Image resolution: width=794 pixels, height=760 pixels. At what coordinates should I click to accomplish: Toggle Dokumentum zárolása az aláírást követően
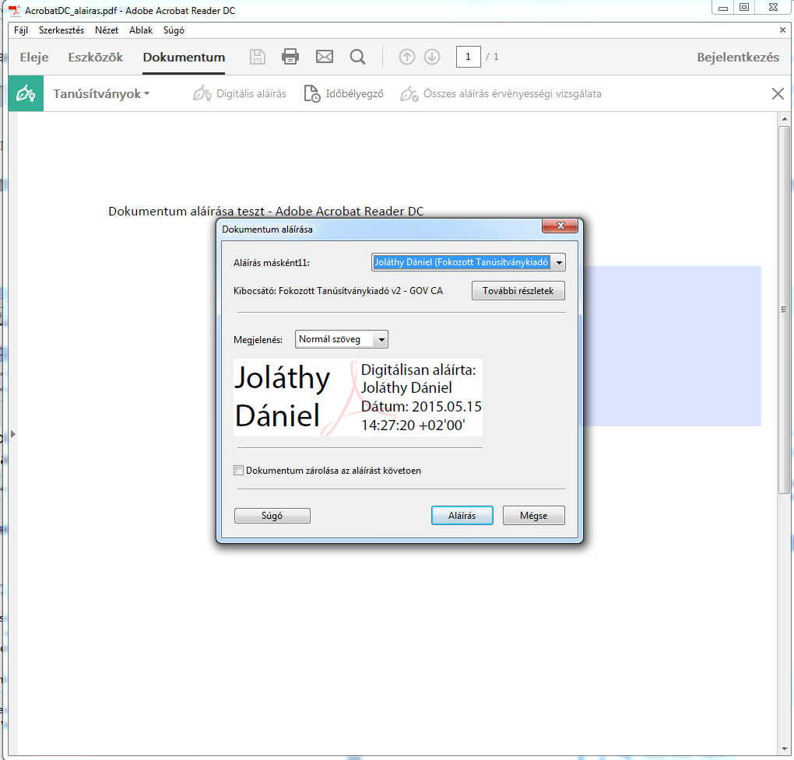[x=238, y=470]
